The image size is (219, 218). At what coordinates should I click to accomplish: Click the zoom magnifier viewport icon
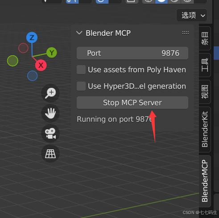tap(50, 93)
